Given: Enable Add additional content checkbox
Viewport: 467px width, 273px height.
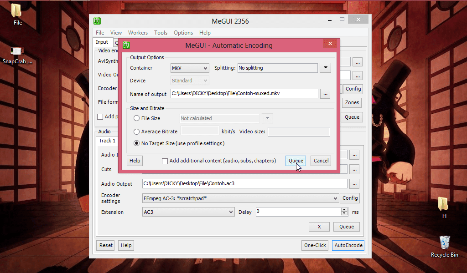Looking at the screenshot, I should point(165,161).
